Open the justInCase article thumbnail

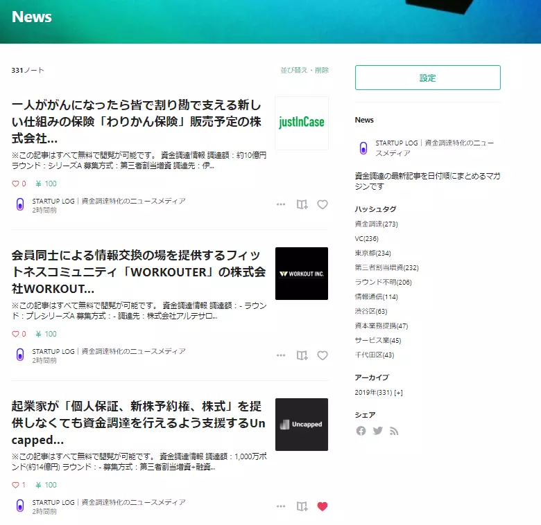(x=302, y=123)
